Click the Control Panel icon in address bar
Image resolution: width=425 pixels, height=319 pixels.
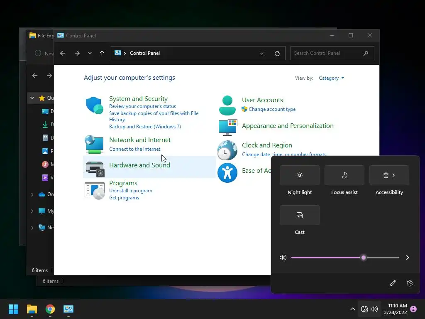pos(117,53)
